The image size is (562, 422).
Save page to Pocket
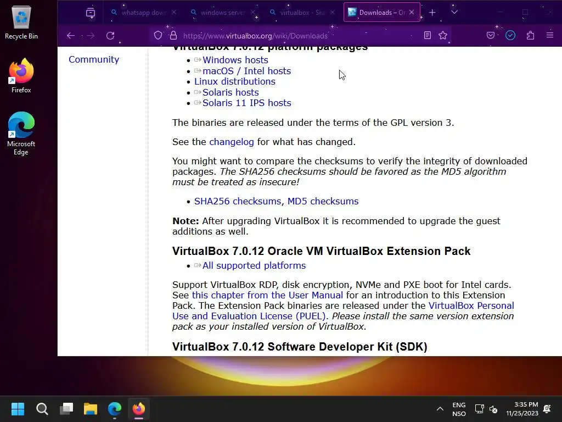click(x=491, y=35)
